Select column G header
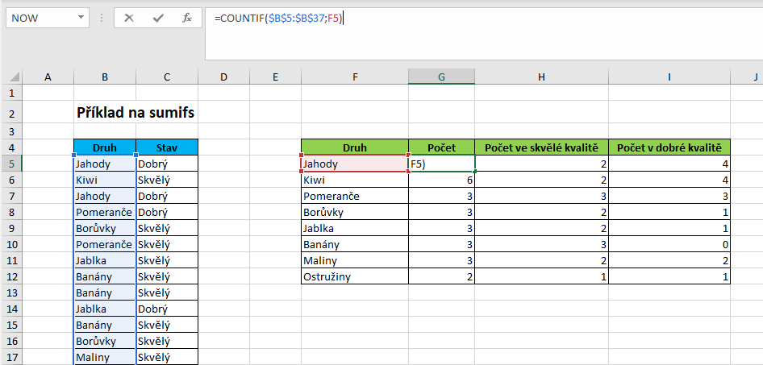 441,77
